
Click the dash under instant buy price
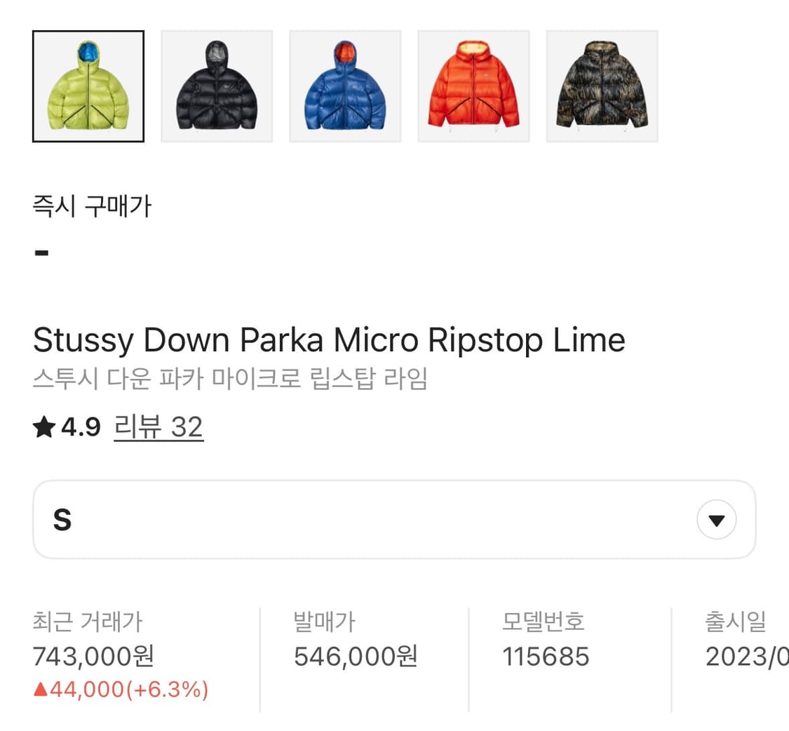[41, 253]
